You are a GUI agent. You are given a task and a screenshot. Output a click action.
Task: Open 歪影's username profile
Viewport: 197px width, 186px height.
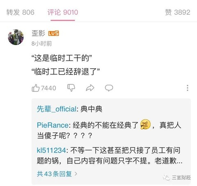38,33
